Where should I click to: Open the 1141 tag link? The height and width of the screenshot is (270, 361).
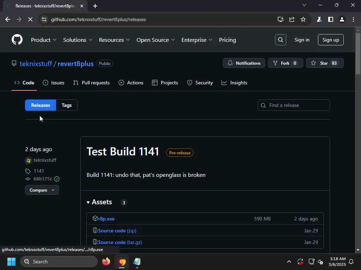[39, 171]
